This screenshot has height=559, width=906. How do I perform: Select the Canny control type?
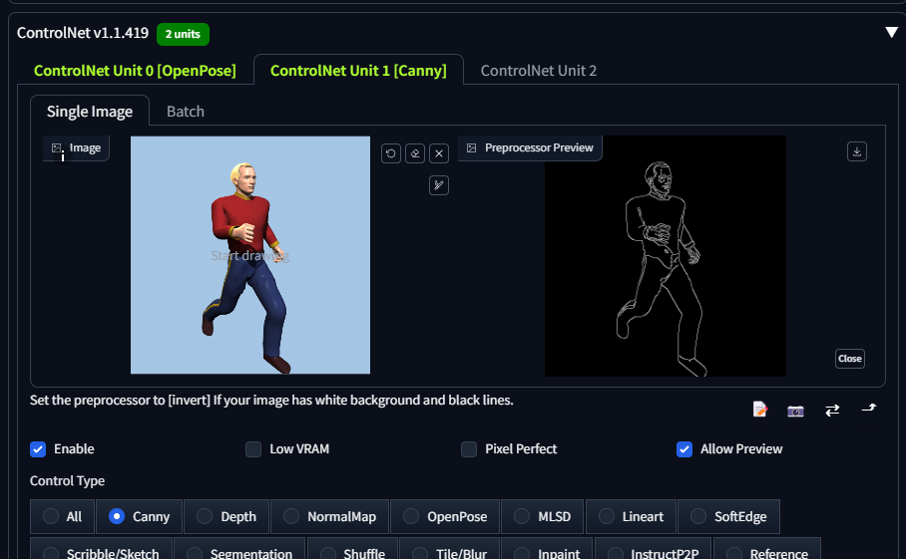pyautogui.click(x=140, y=516)
